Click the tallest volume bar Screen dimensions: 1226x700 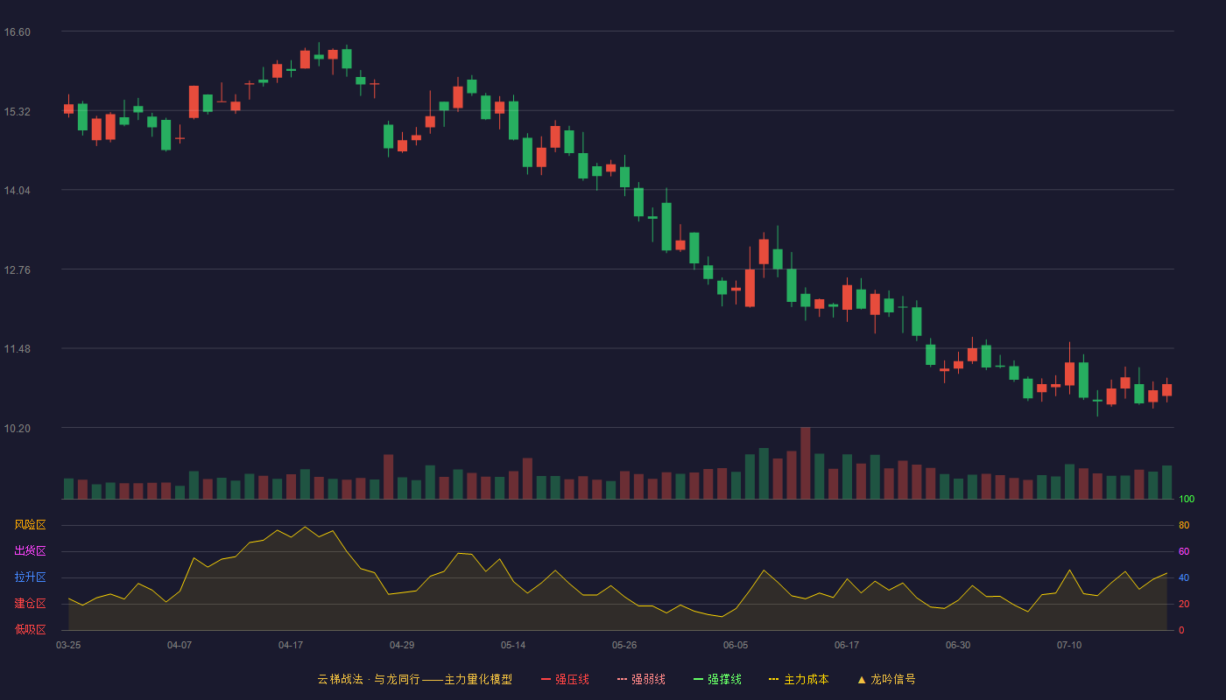point(805,463)
